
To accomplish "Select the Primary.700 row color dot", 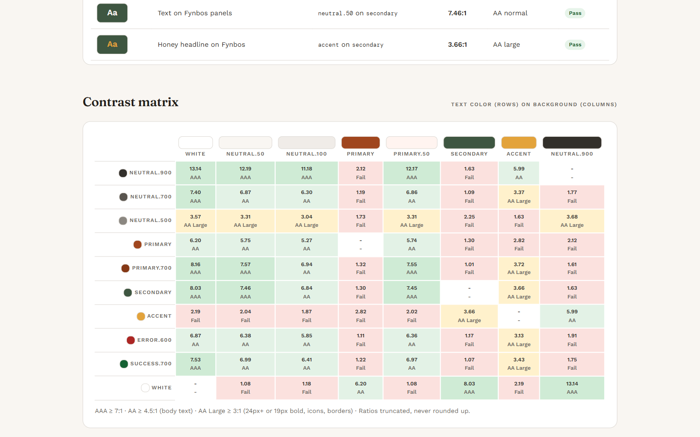I will pos(125,268).
